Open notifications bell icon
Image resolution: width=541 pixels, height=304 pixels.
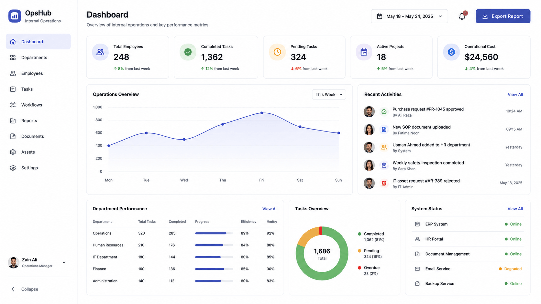coord(462,16)
